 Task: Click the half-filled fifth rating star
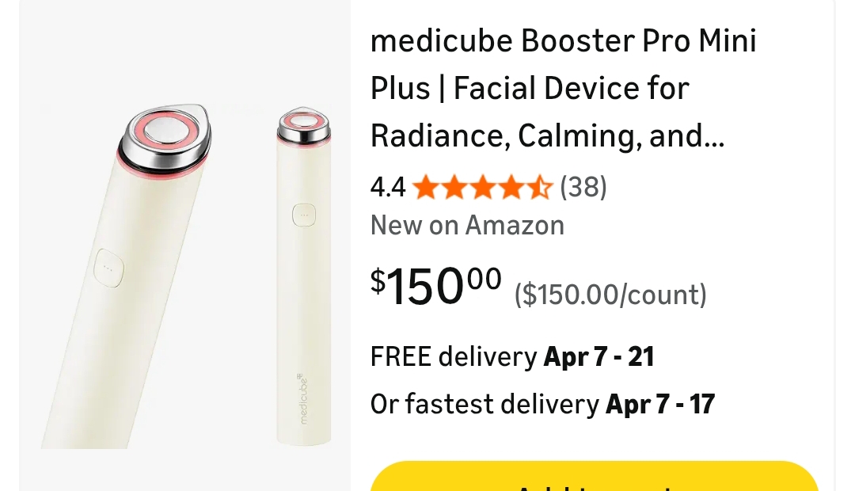click(x=539, y=188)
